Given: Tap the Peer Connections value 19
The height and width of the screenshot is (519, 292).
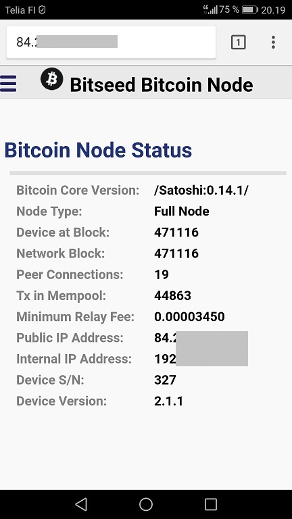Looking at the screenshot, I should pos(162,274).
